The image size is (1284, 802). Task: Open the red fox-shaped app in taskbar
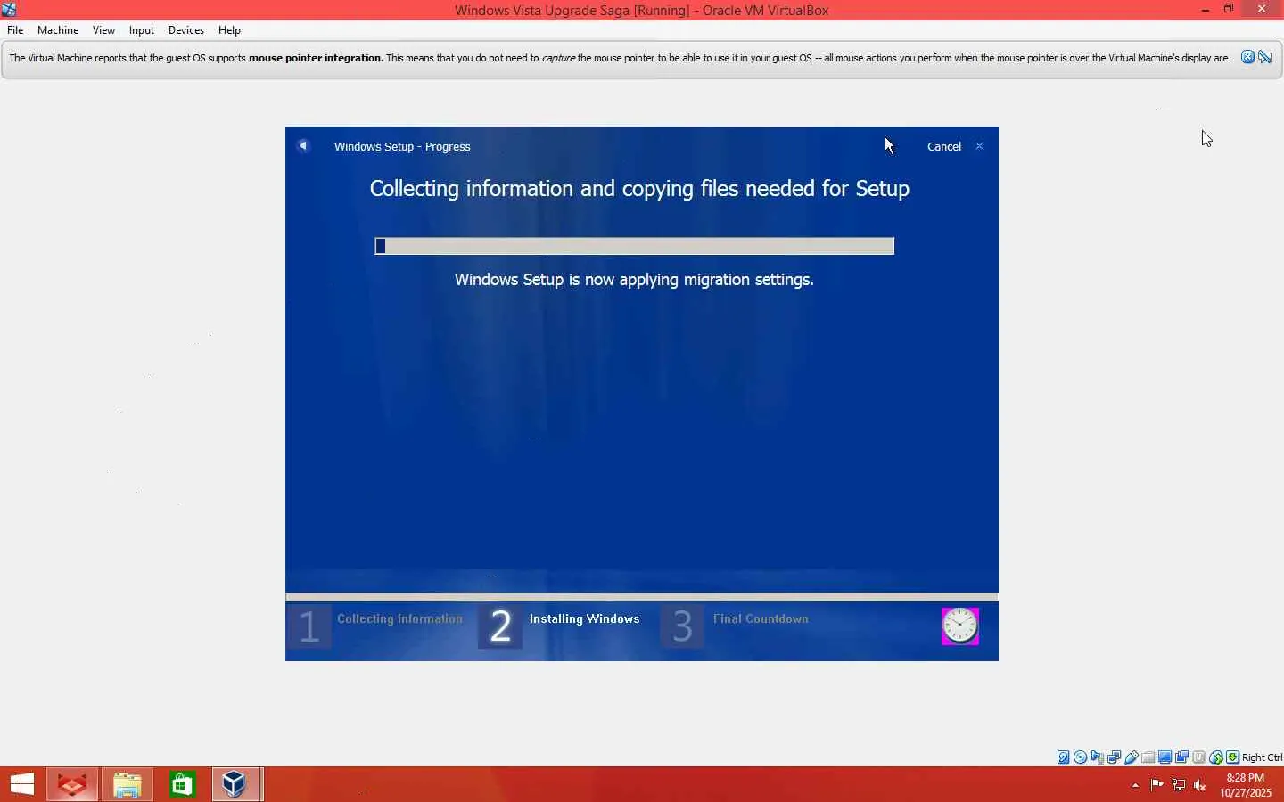click(x=72, y=784)
